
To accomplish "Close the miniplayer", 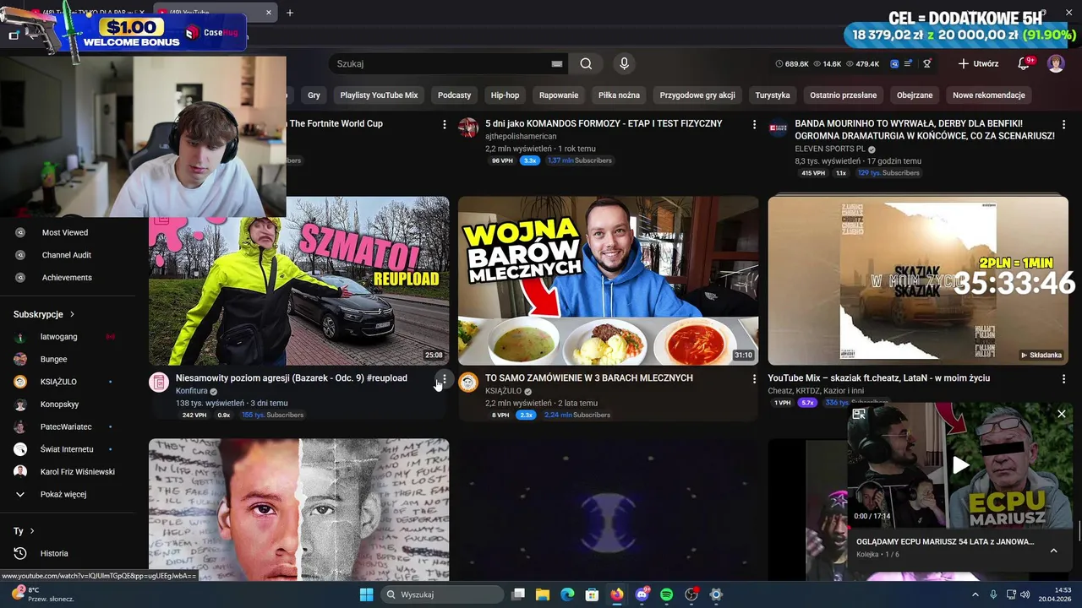I will pos(1062,414).
